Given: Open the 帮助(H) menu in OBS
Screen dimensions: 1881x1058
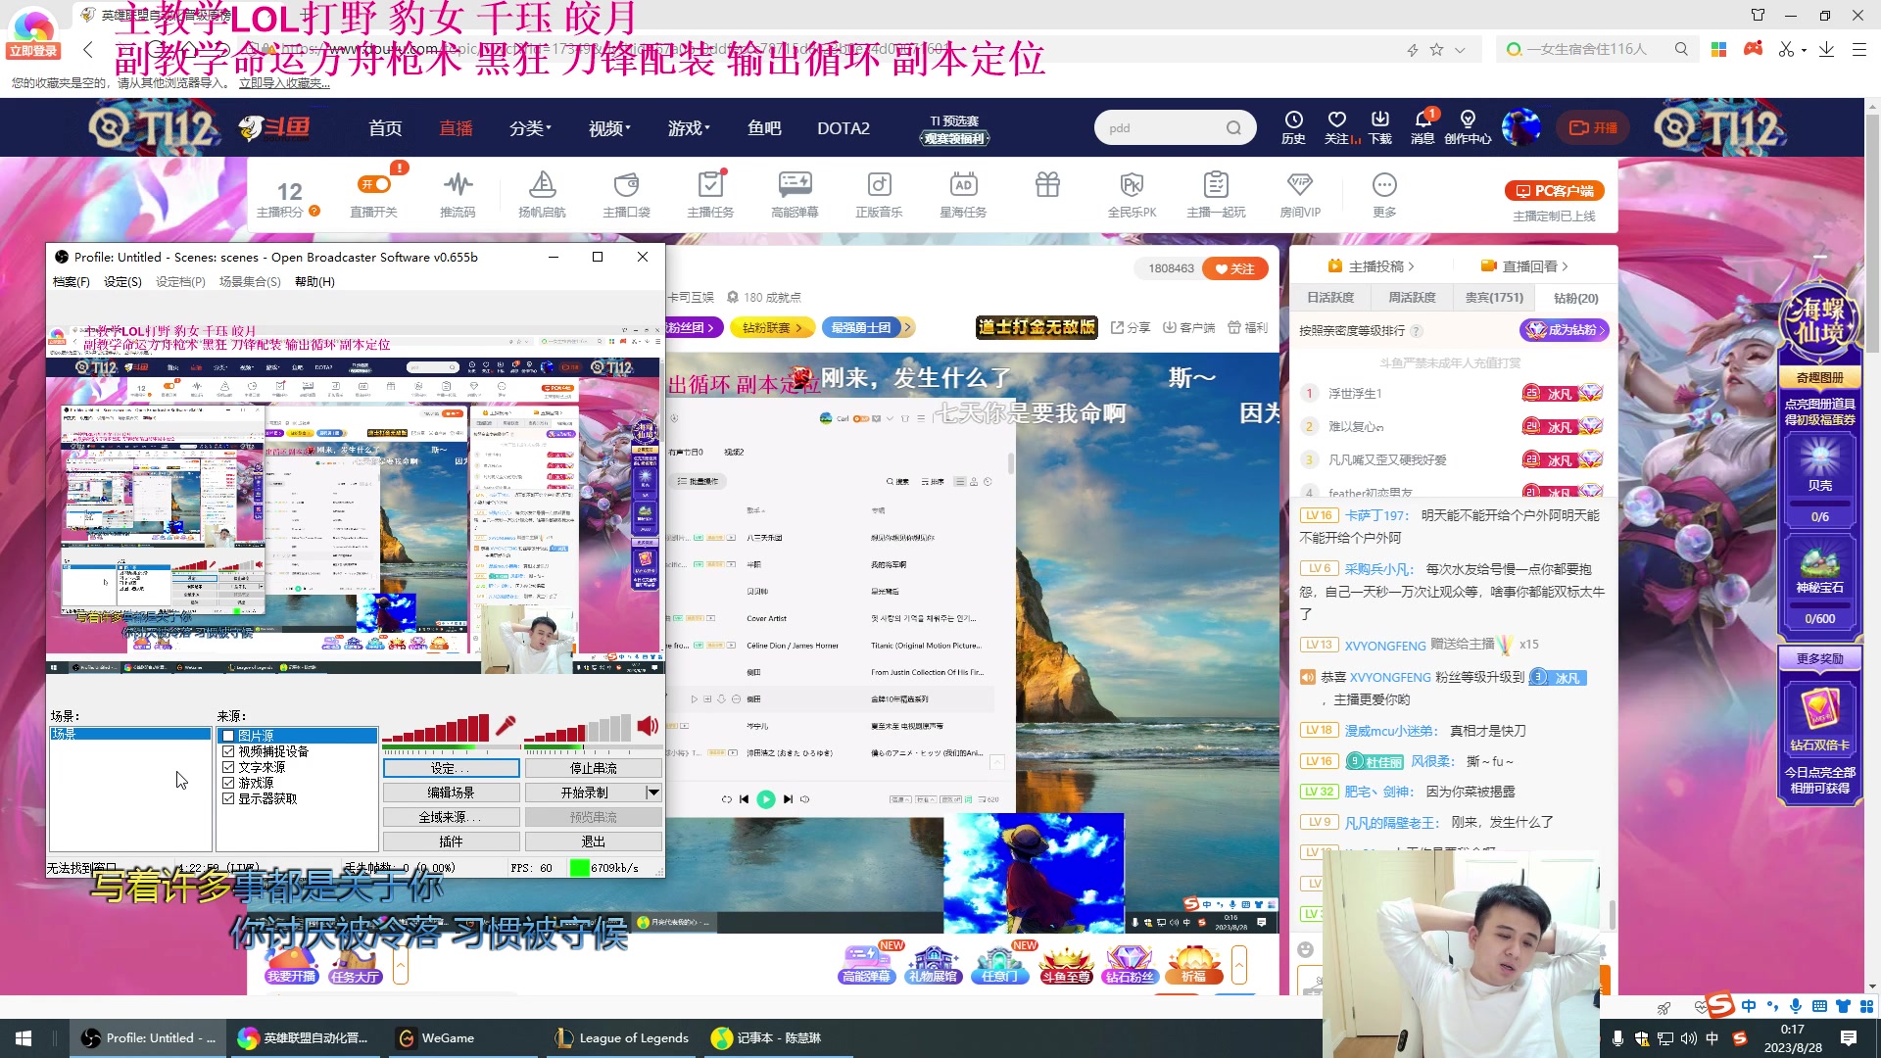Looking at the screenshot, I should pos(314,282).
